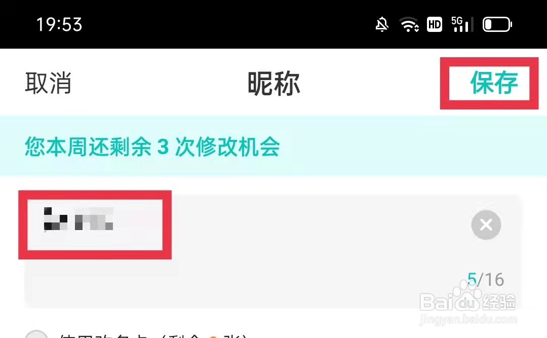Tap the 5G signal strength icon
Image resolution: width=547 pixels, height=338 pixels.
(x=462, y=24)
